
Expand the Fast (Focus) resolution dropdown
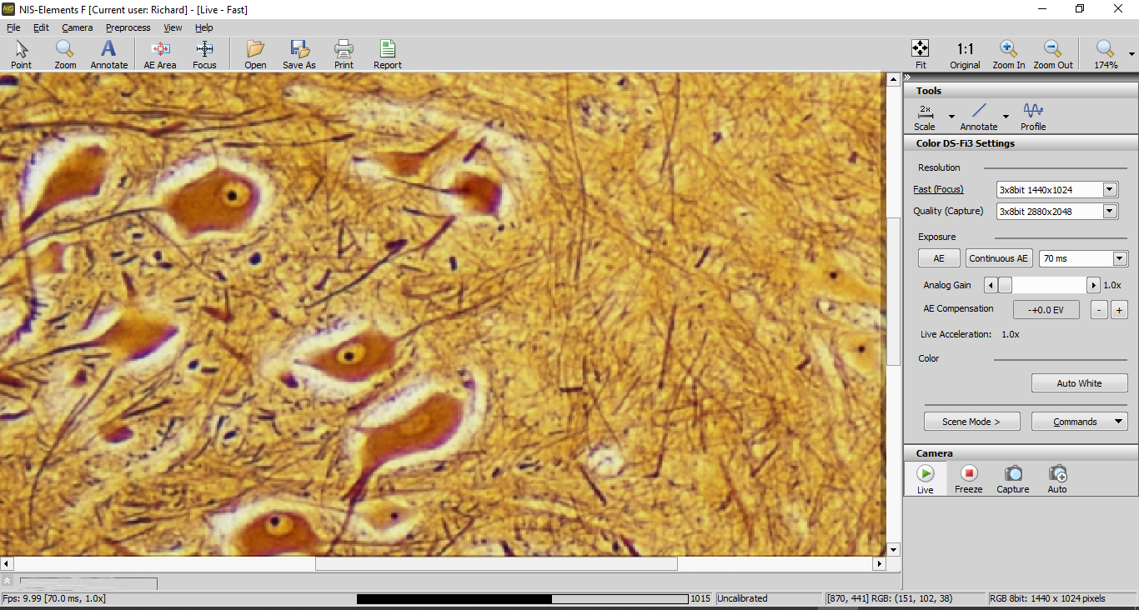(1109, 190)
